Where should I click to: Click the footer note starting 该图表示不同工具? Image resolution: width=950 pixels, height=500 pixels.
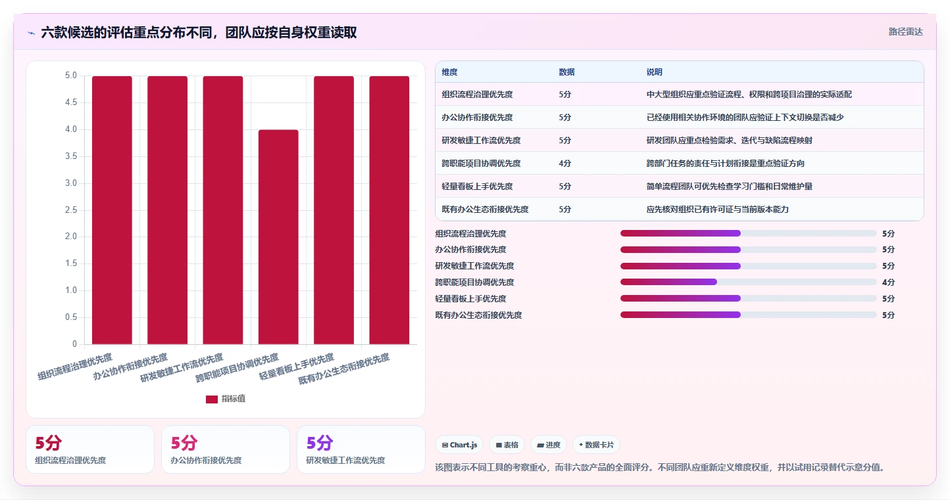tap(660, 468)
